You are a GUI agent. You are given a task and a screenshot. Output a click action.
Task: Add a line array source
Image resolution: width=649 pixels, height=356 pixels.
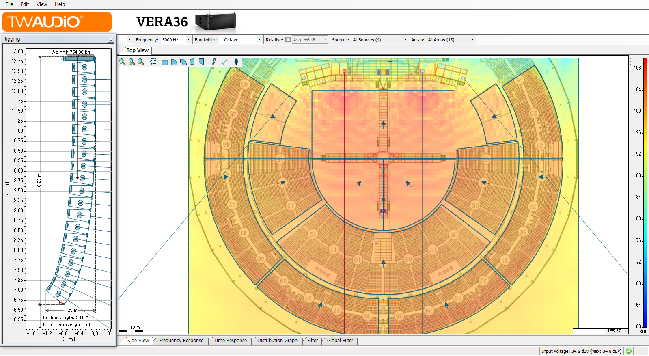[x=214, y=62]
